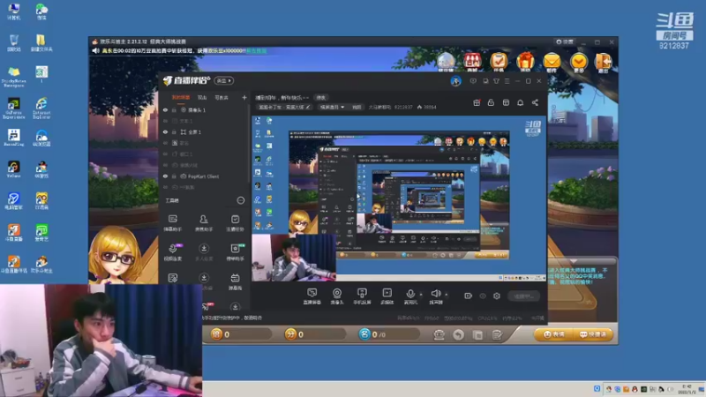706x397 pixels.
Task: Add a 摄像头 camera source
Action: pos(337,296)
